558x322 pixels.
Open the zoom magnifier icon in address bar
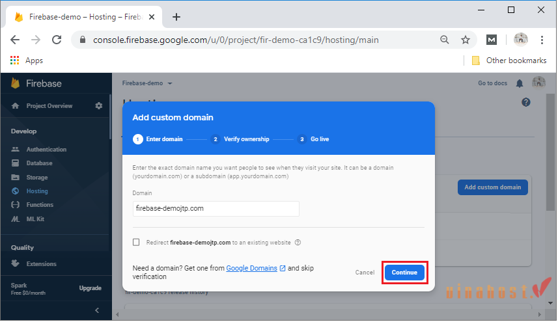point(445,40)
